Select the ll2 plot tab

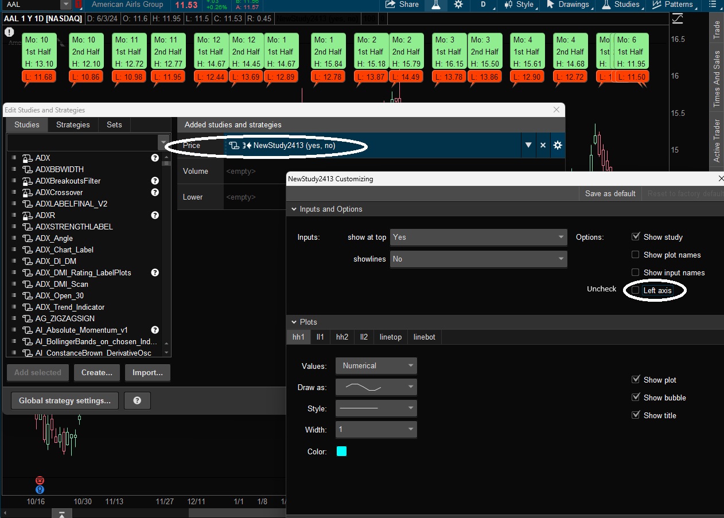[364, 337]
